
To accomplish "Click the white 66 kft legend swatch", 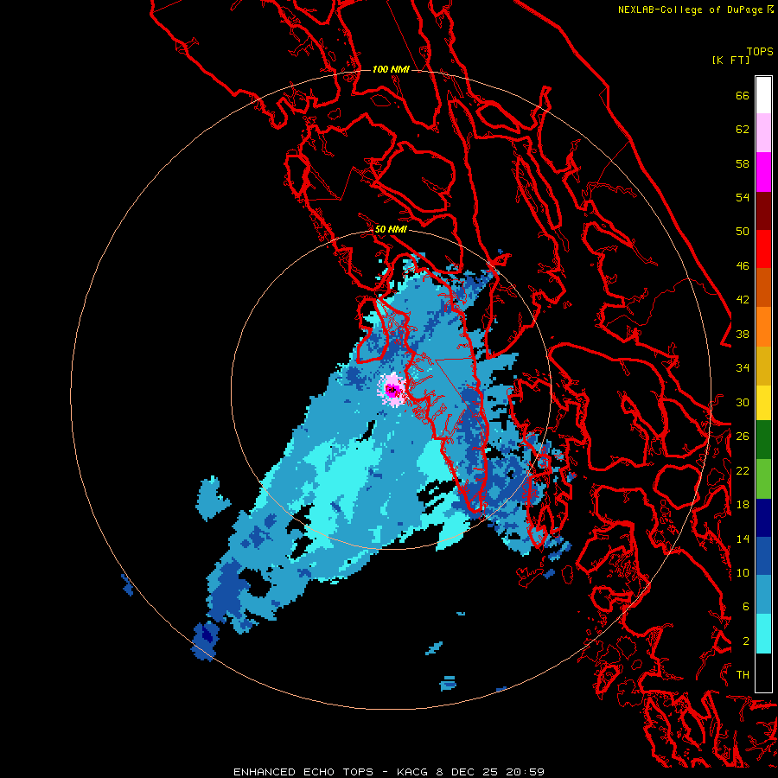I will pos(763,95).
